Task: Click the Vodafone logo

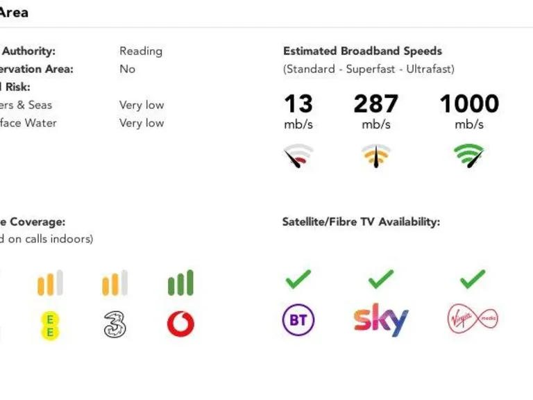Action: click(180, 324)
